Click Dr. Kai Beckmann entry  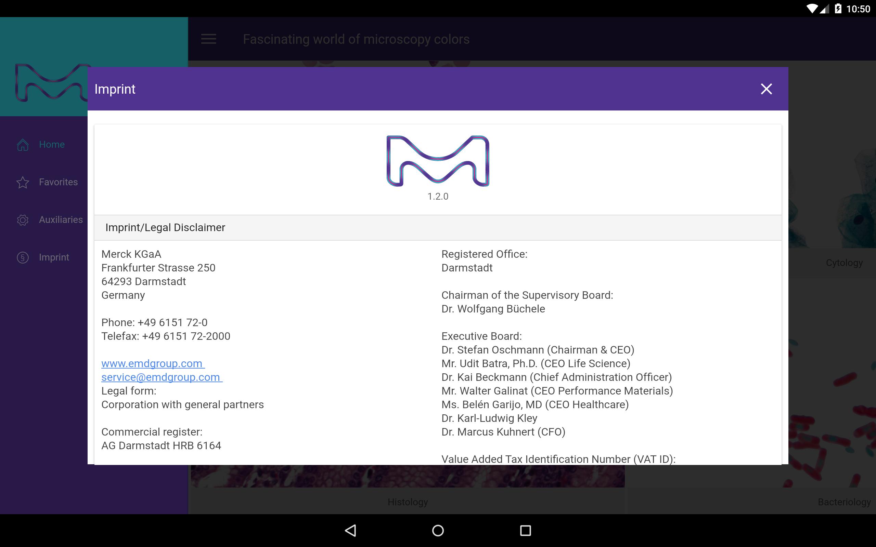557,377
